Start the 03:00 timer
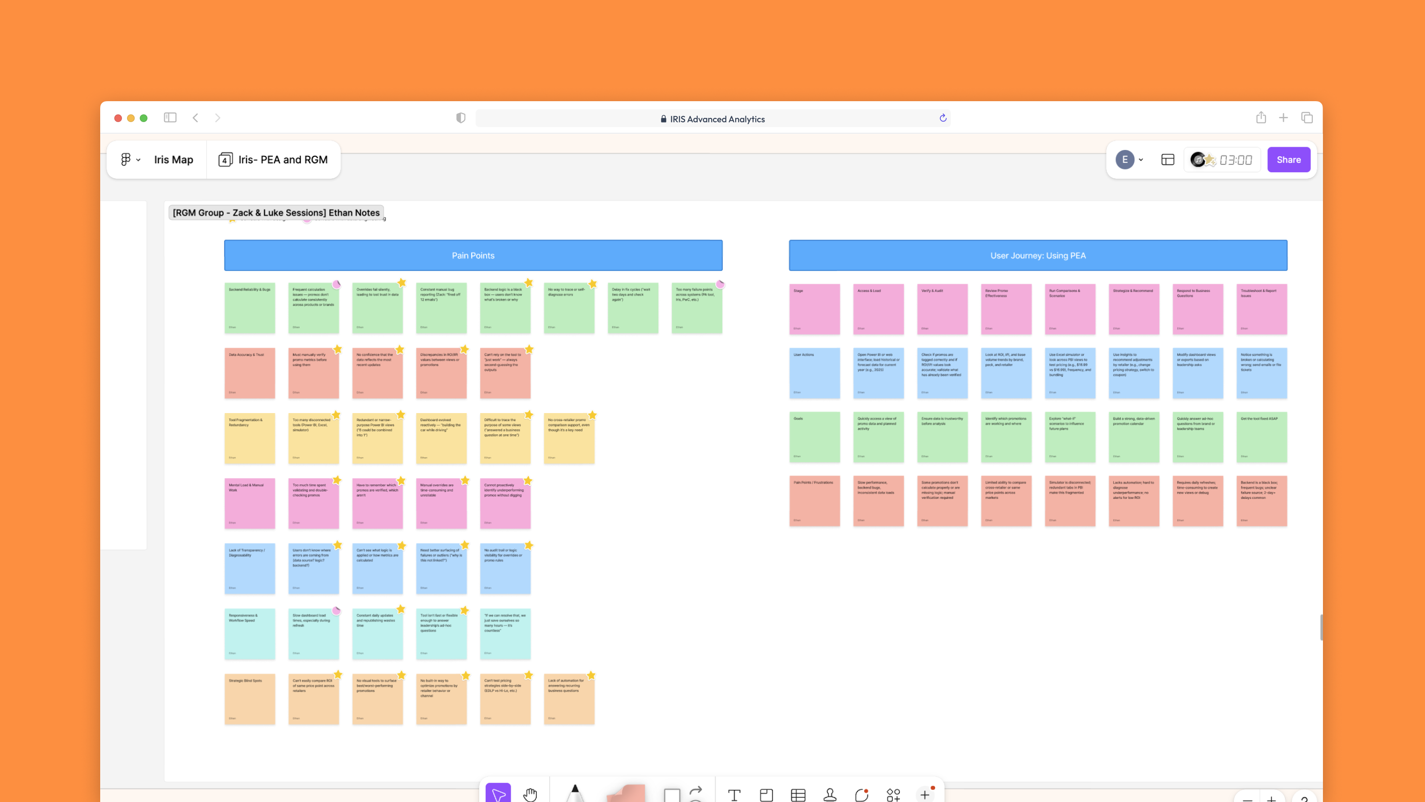Viewport: 1425px width, 802px height. pos(1235,160)
